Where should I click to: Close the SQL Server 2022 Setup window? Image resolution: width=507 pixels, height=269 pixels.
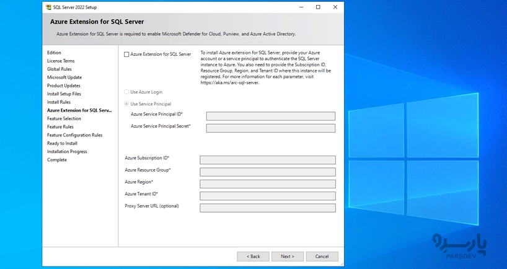(x=335, y=7)
